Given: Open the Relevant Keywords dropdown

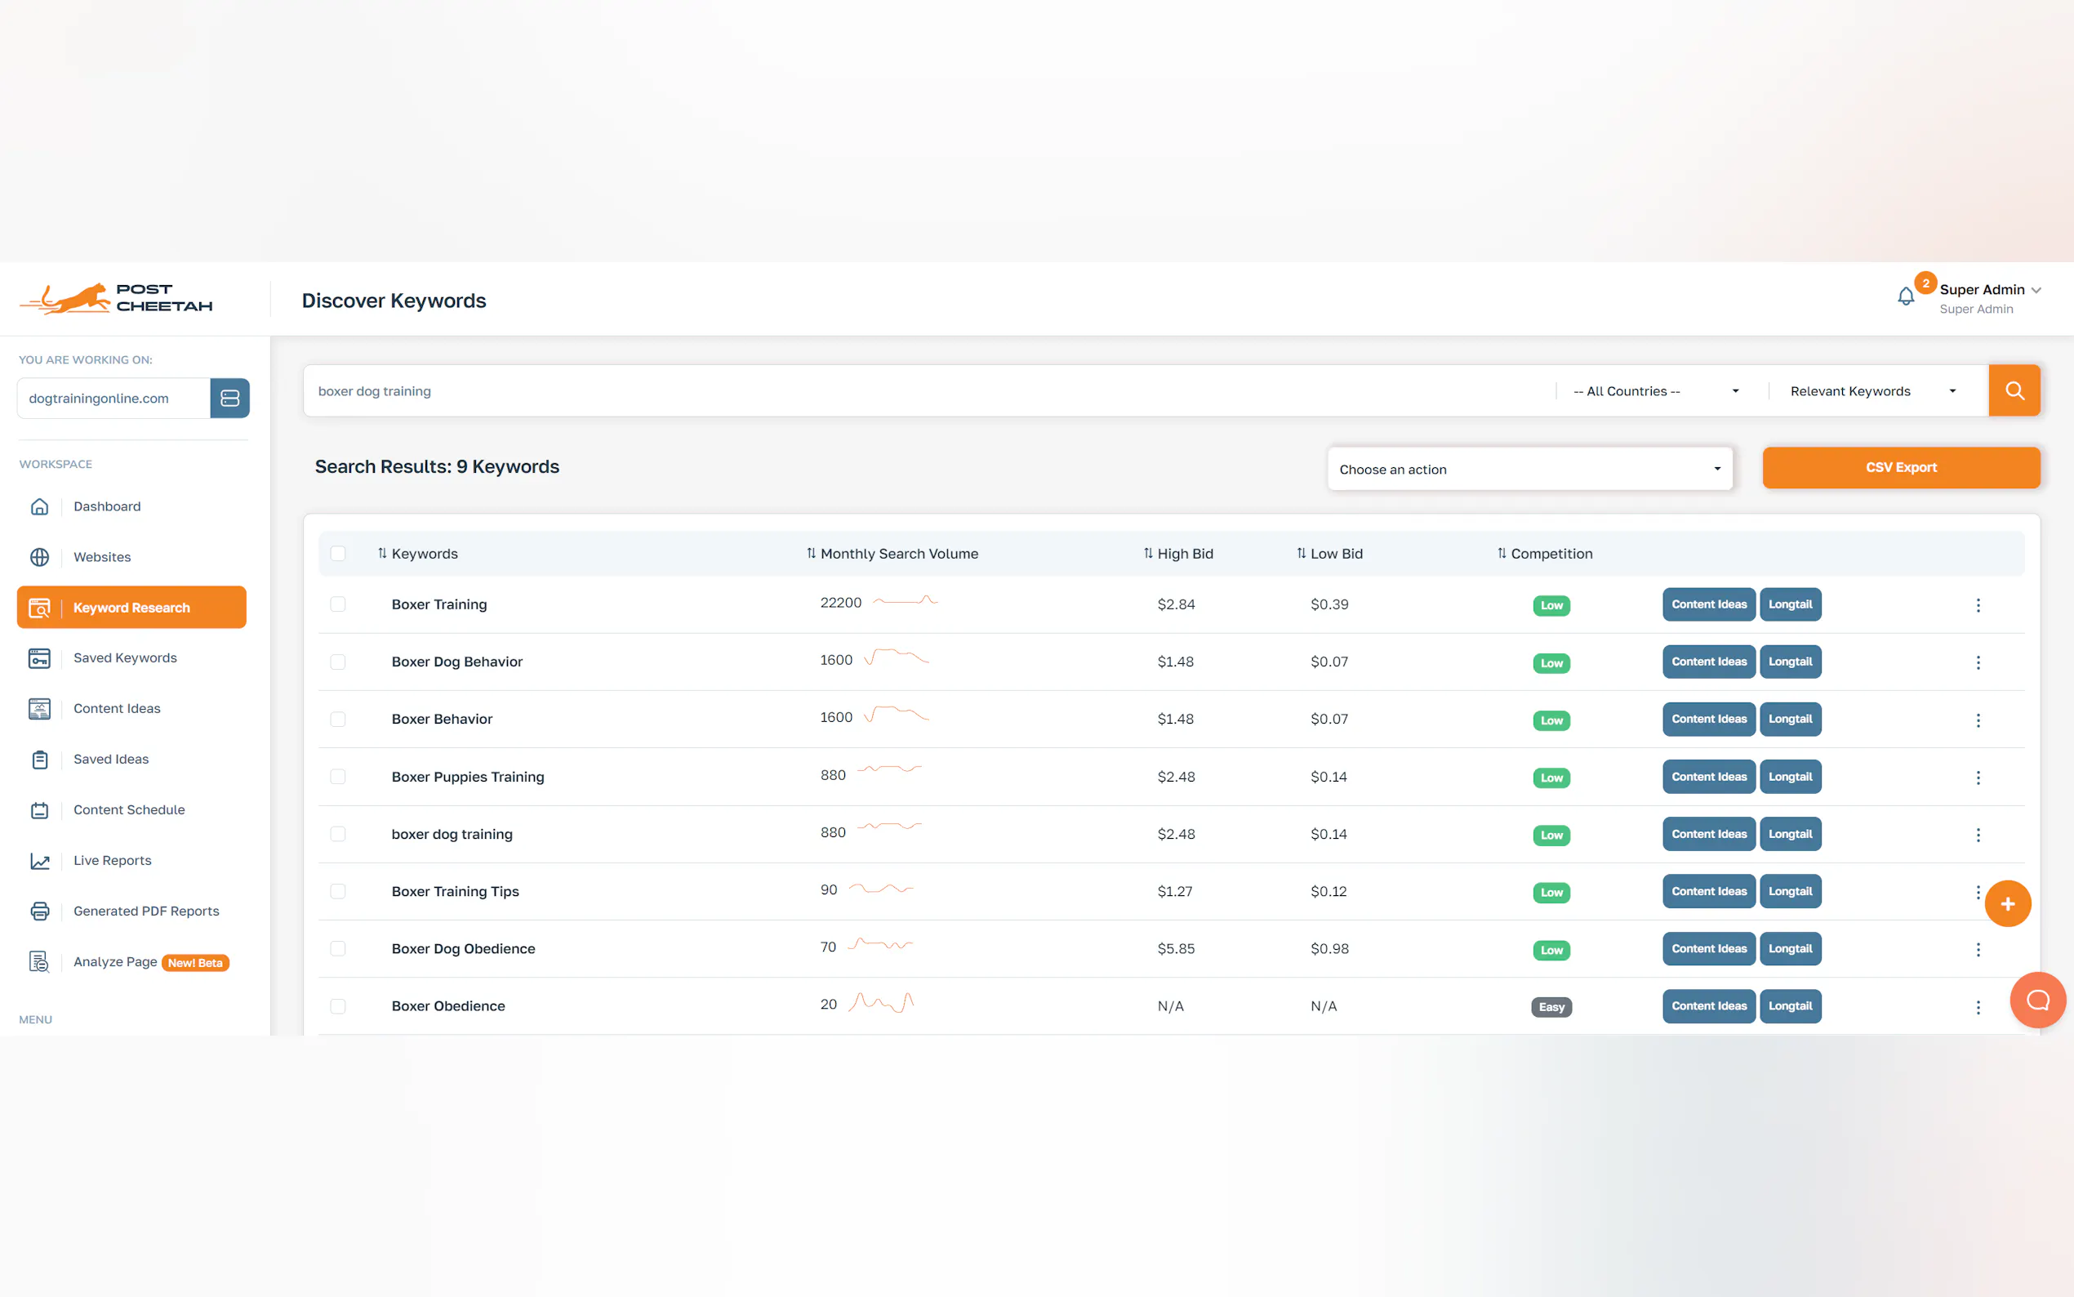Looking at the screenshot, I should [1871, 391].
